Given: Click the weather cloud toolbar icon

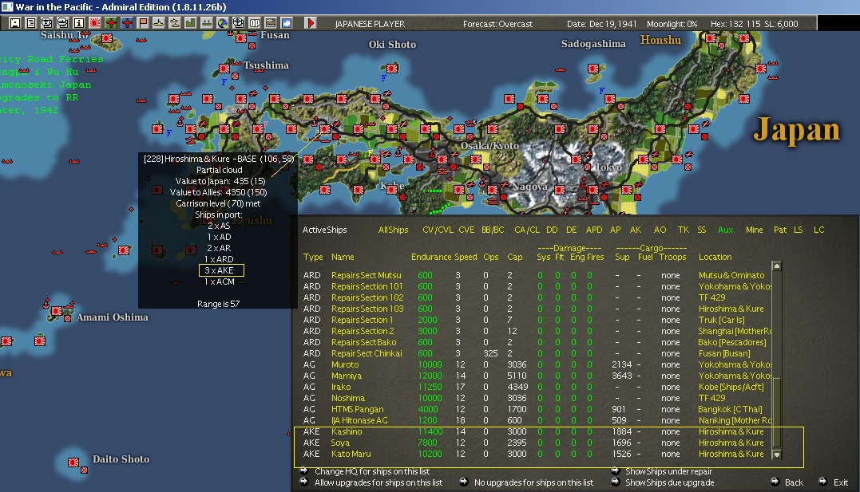Looking at the screenshot, I should [x=287, y=23].
